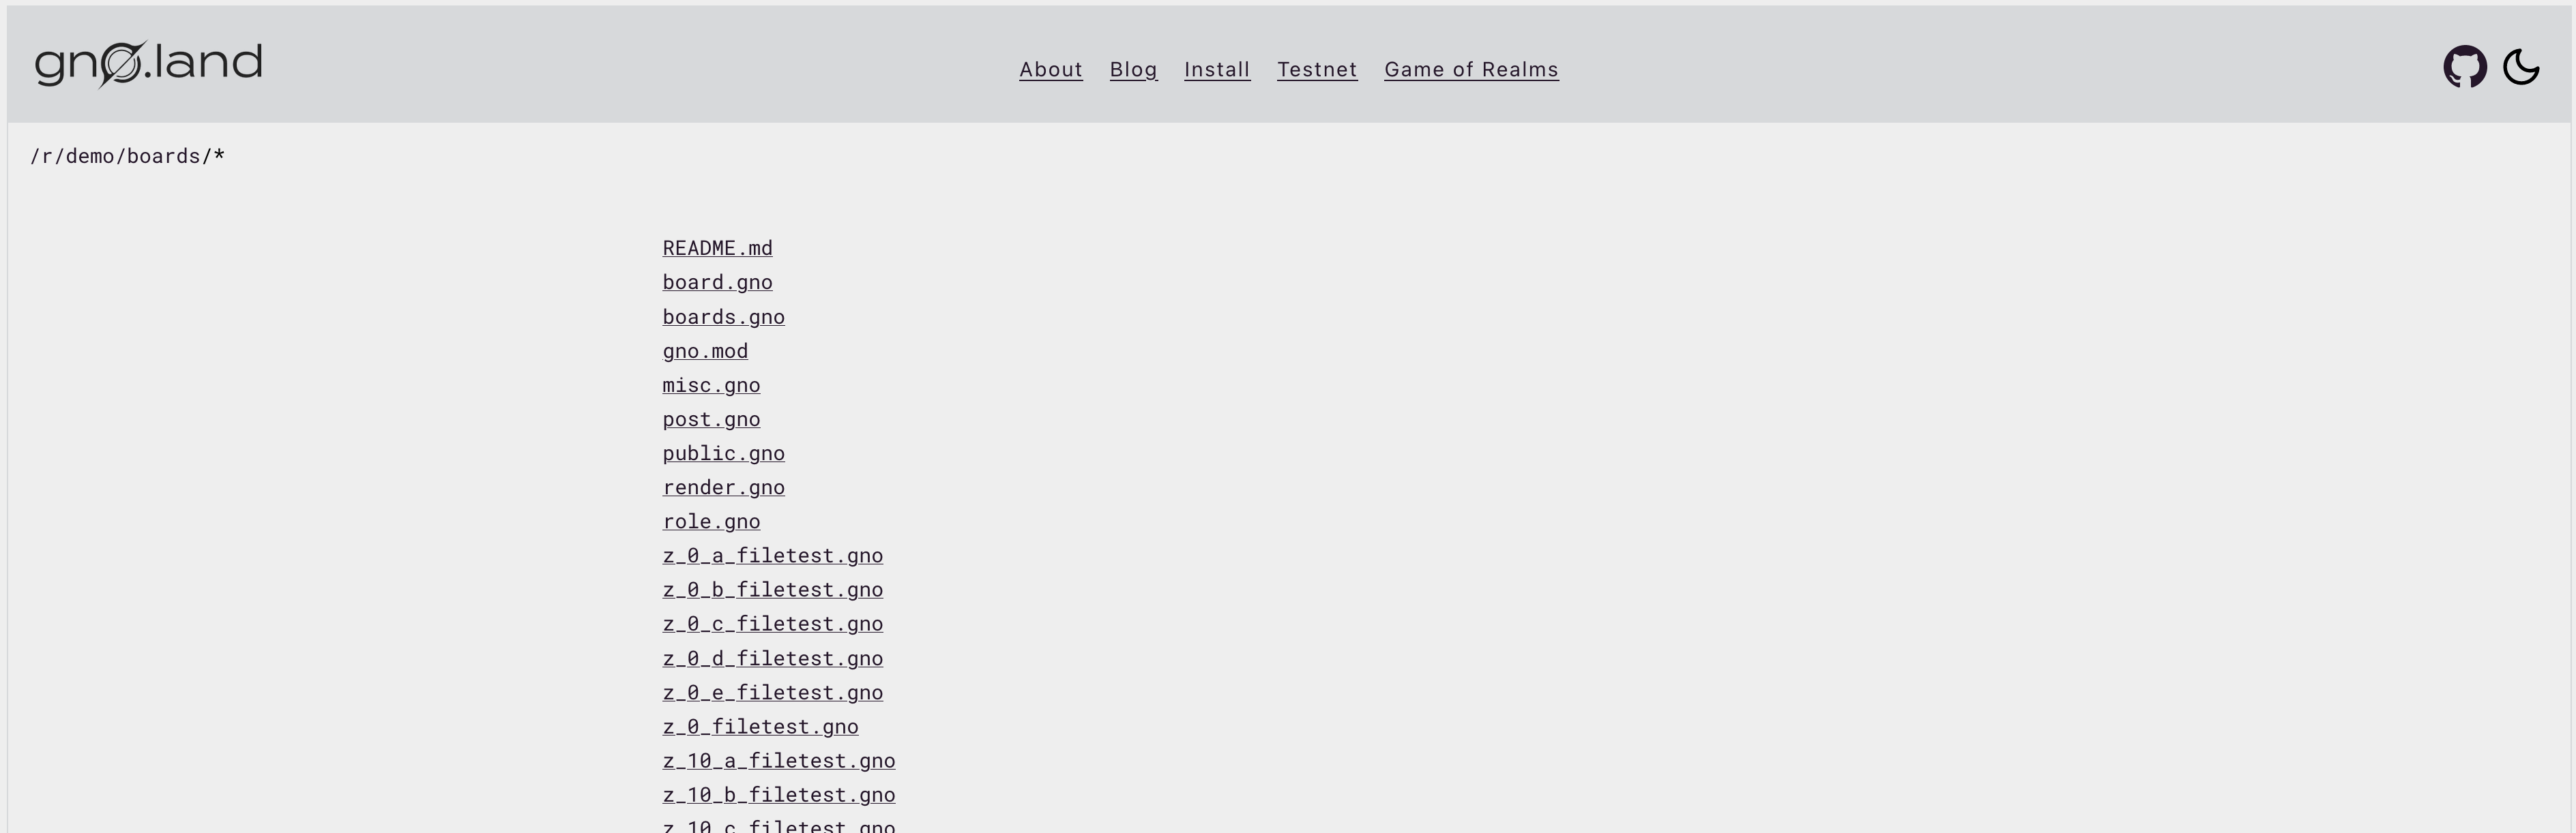Open the role.gno file
This screenshot has width=2576, height=833.
tap(711, 521)
